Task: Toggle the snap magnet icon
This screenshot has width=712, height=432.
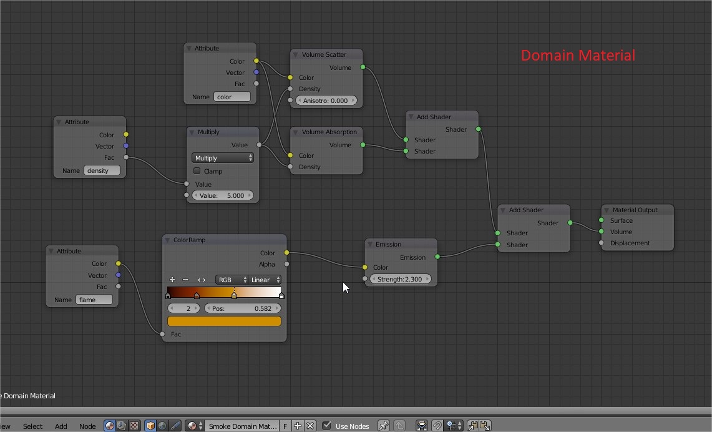Action: point(437,426)
